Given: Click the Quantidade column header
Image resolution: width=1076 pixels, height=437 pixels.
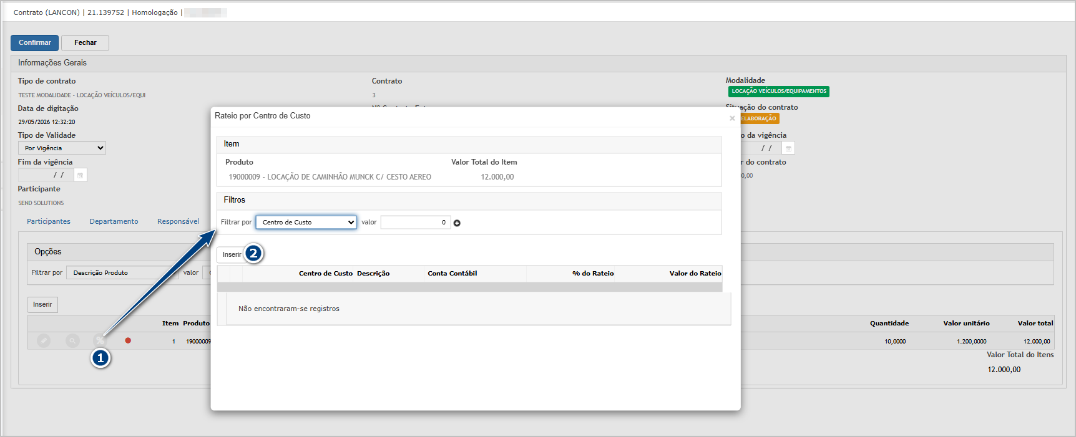Looking at the screenshot, I should [x=889, y=323].
